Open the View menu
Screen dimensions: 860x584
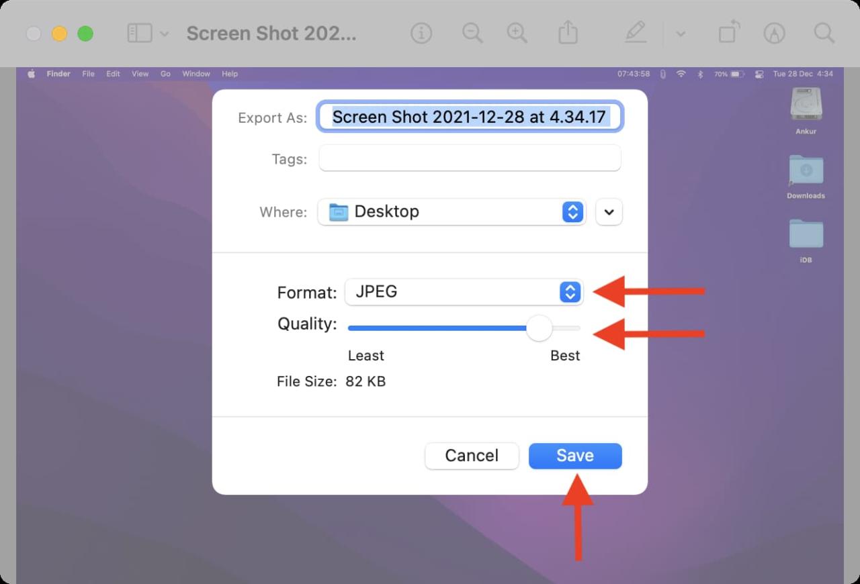click(x=140, y=74)
